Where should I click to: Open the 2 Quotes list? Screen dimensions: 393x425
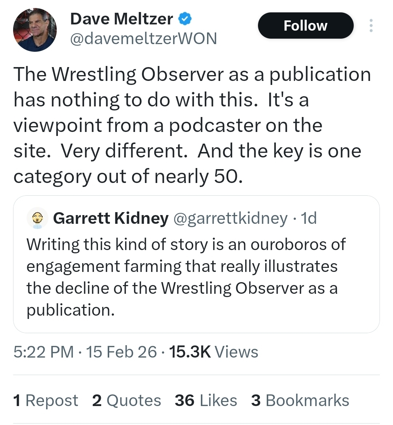pyautogui.click(x=126, y=400)
